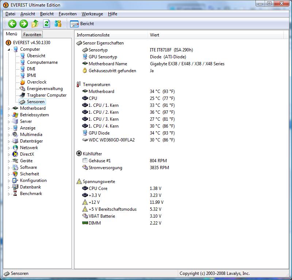Screen dimensions: 292x280
Task: Open the Ansicht menu
Action: coord(28,14)
